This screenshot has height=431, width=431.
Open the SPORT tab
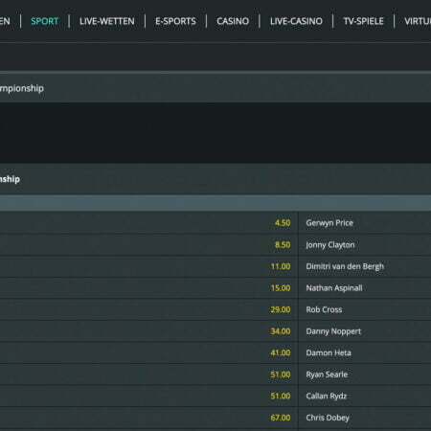pyautogui.click(x=44, y=21)
